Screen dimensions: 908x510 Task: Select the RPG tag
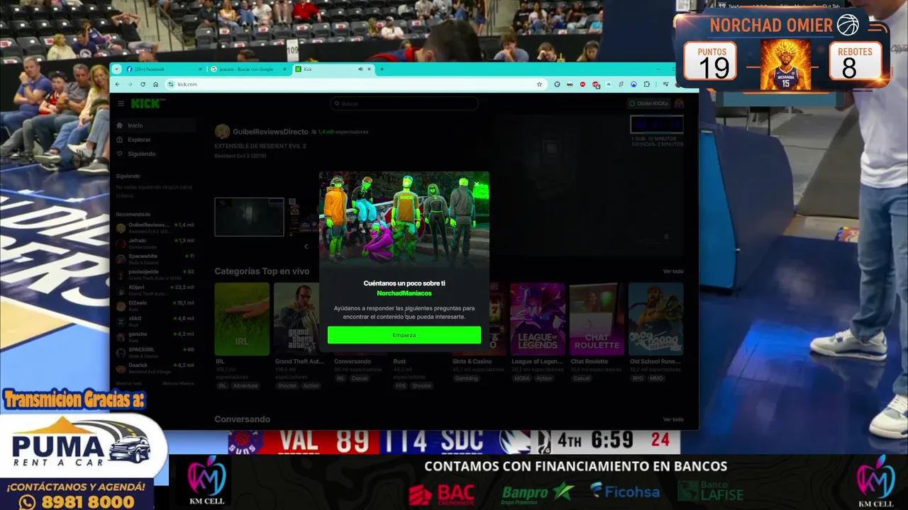(x=637, y=378)
